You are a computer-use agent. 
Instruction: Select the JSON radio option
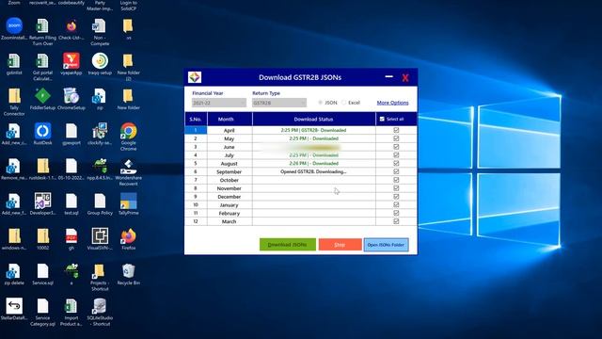(x=320, y=103)
